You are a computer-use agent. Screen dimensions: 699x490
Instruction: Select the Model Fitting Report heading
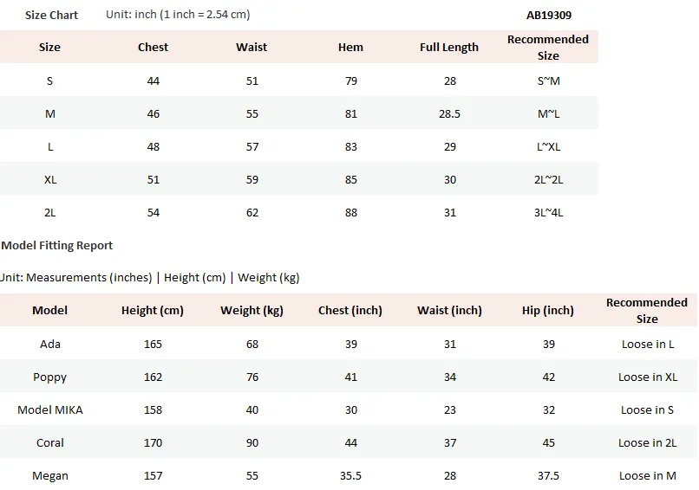56,246
